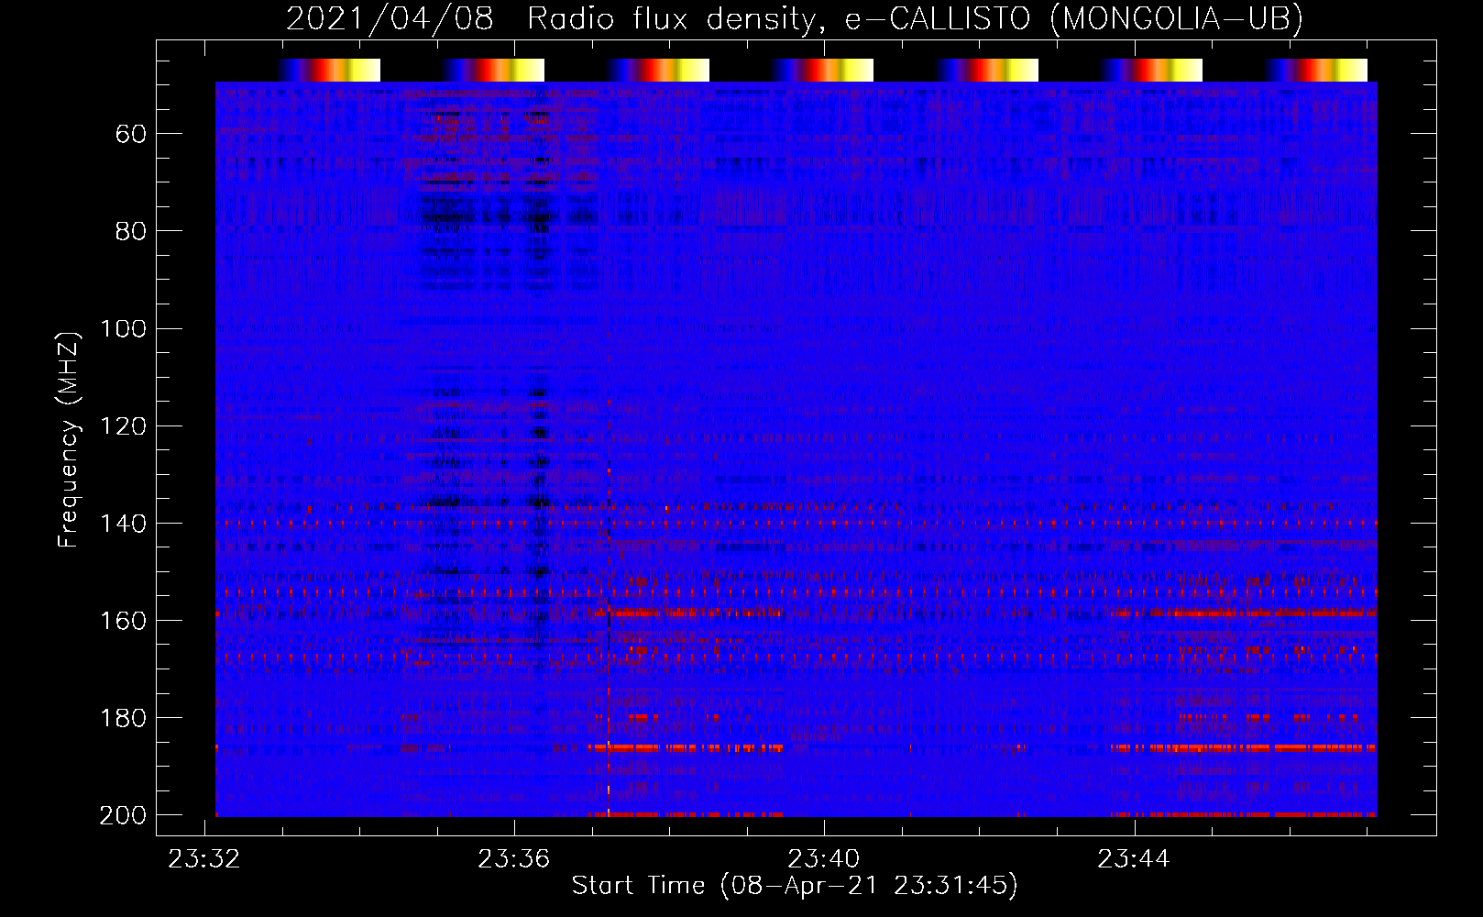Click the plot title "Radio flux density, e-CALLISTO (MONGOLIA-UB)"

point(915,18)
